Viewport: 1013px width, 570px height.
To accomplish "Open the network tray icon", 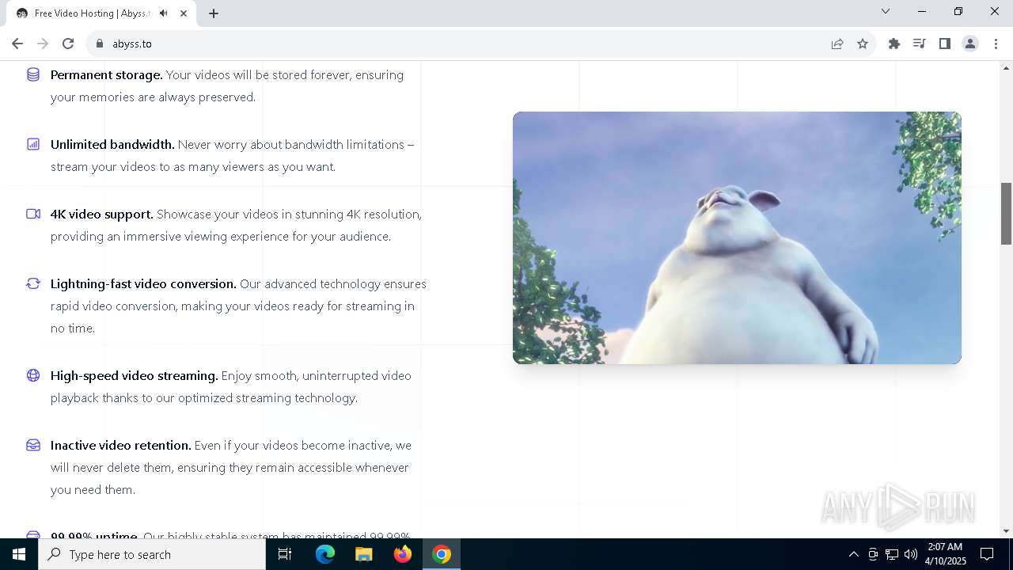I will [892, 554].
